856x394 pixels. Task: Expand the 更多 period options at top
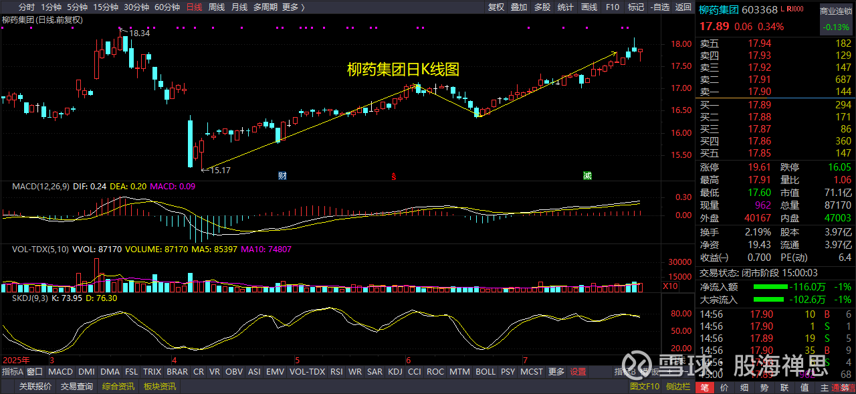(x=293, y=7)
